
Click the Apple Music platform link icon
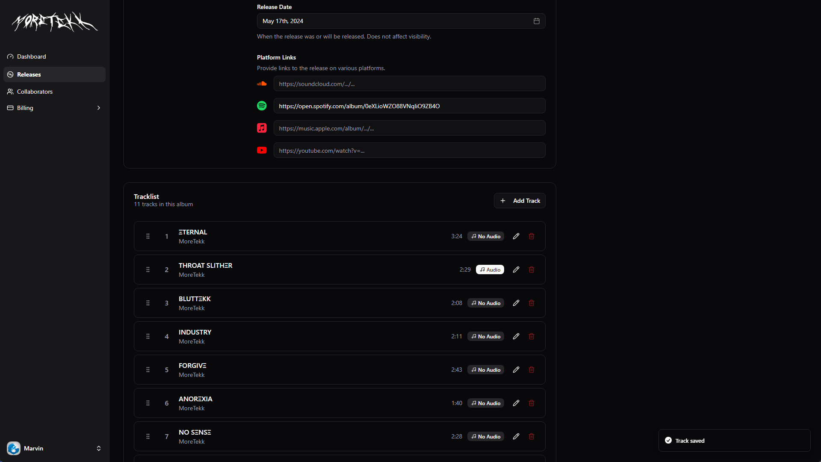pos(262,128)
